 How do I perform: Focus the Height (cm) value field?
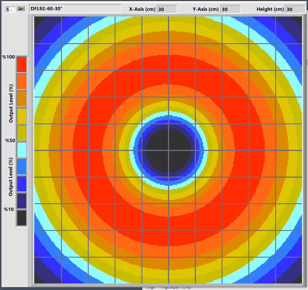(295, 9)
